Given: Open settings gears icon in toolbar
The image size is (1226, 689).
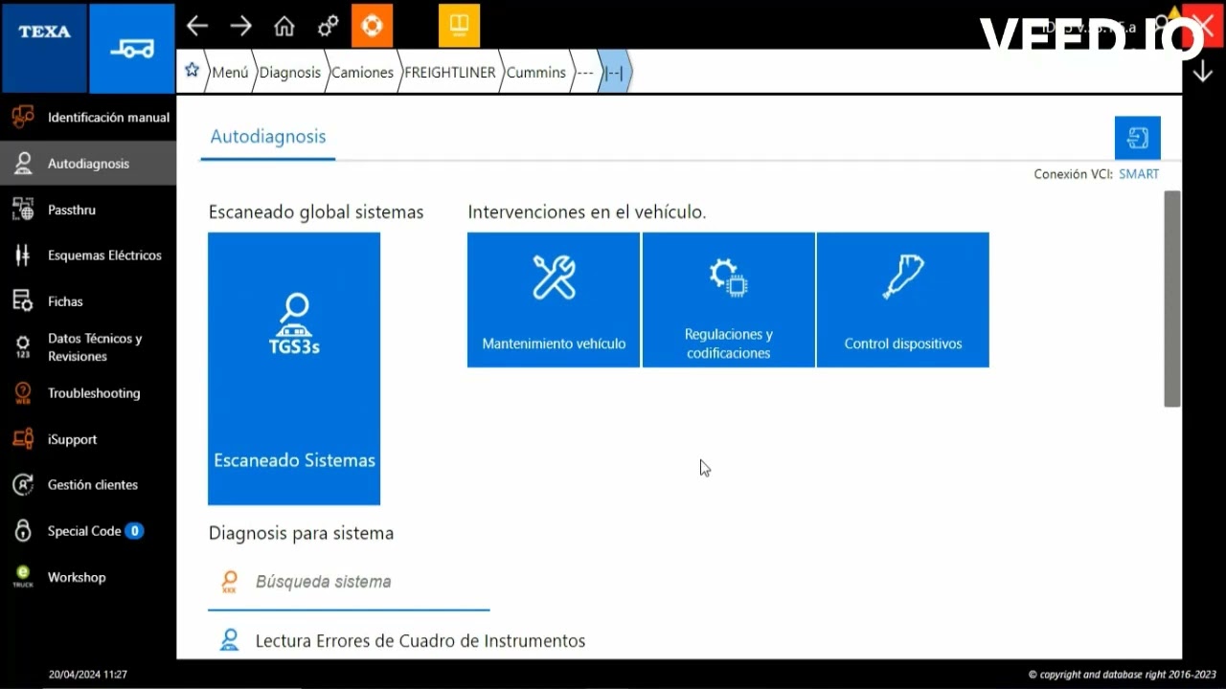Looking at the screenshot, I should 328,26.
